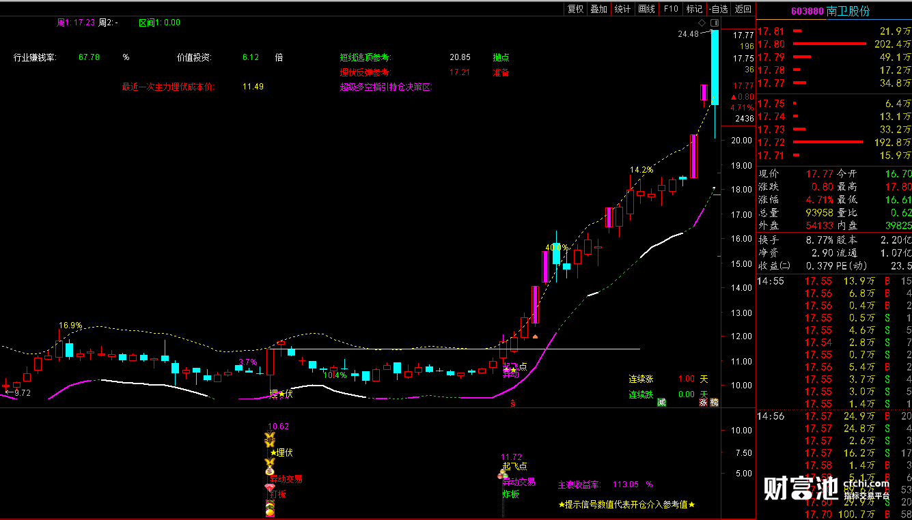
Task: Click the 行业赚钱率 67.78 value
Action: (x=89, y=57)
